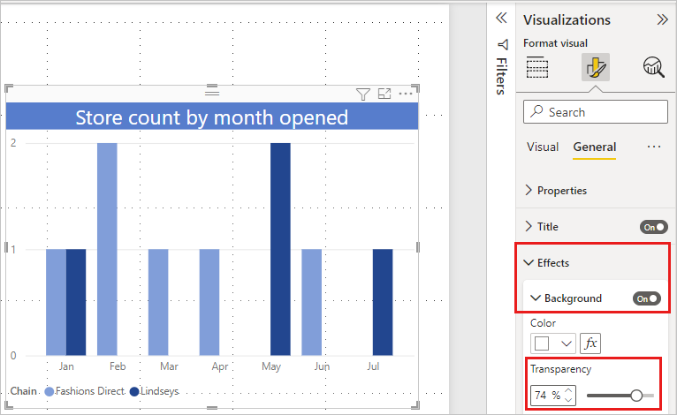Viewport: 677px width, 415px height.
Task: Open the Analytics magnifier icon
Action: coord(654,67)
